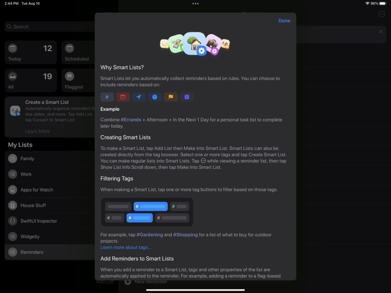
Task: Select the red calendar date filter icon
Action: [123, 97]
